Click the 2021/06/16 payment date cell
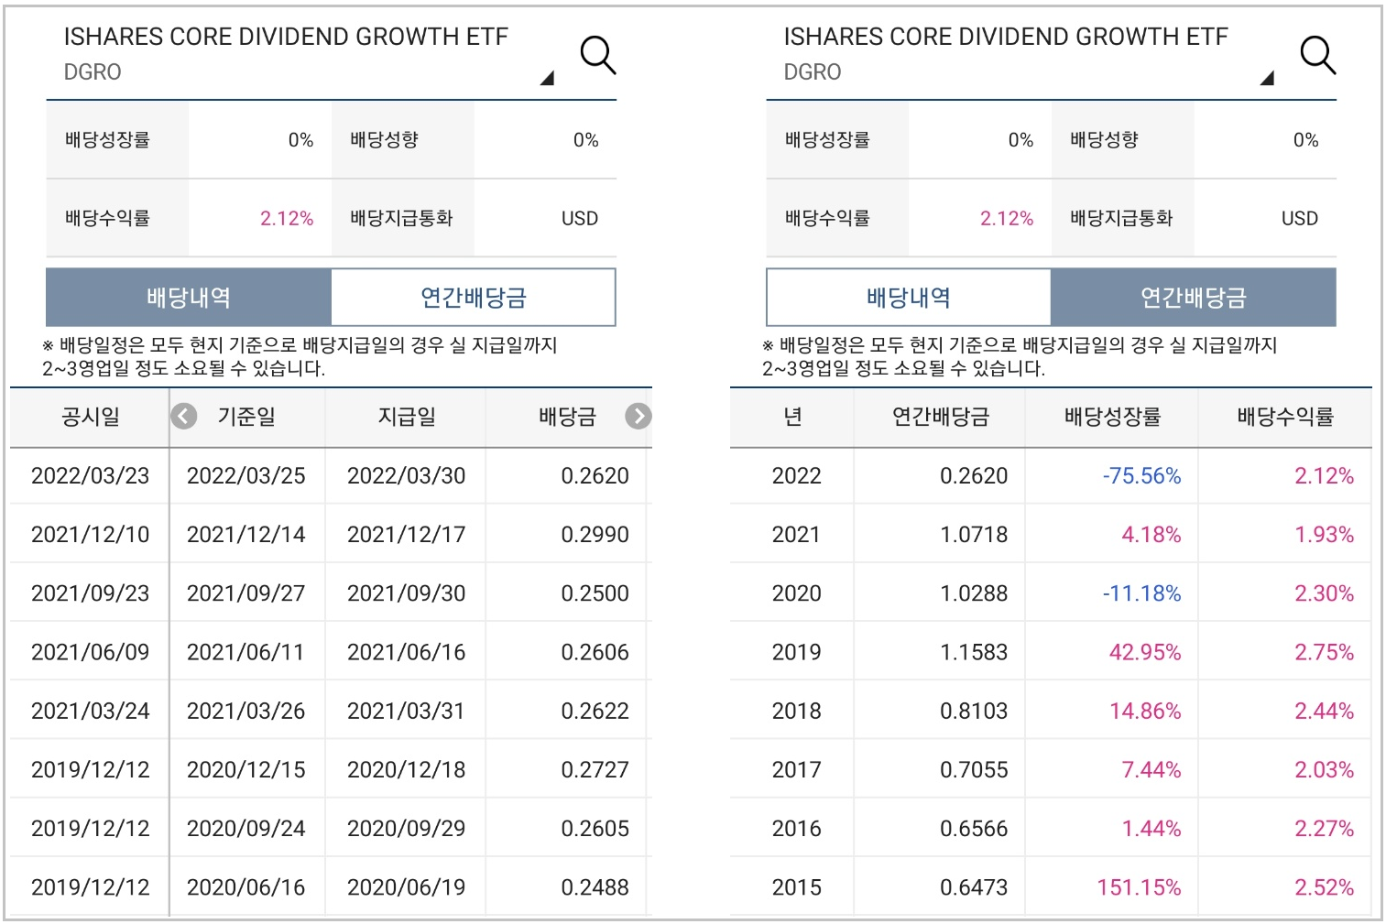1386x924 pixels. pyautogui.click(x=406, y=652)
